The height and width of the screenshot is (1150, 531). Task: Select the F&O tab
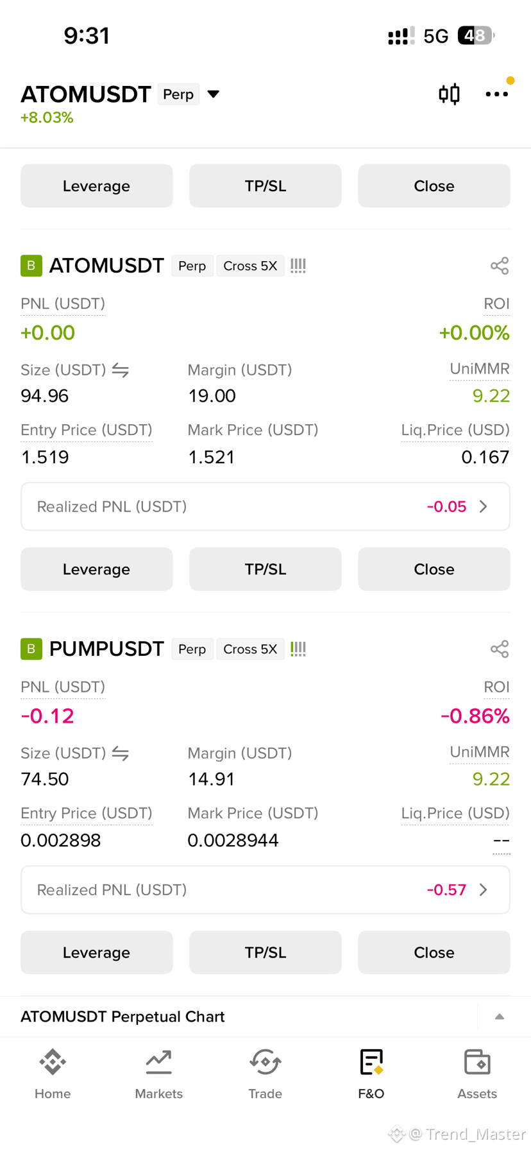371,1074
